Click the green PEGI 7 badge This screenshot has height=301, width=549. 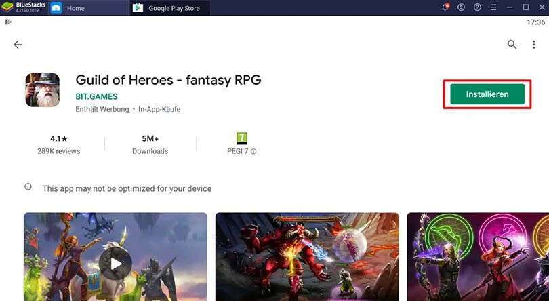point(241,138)
